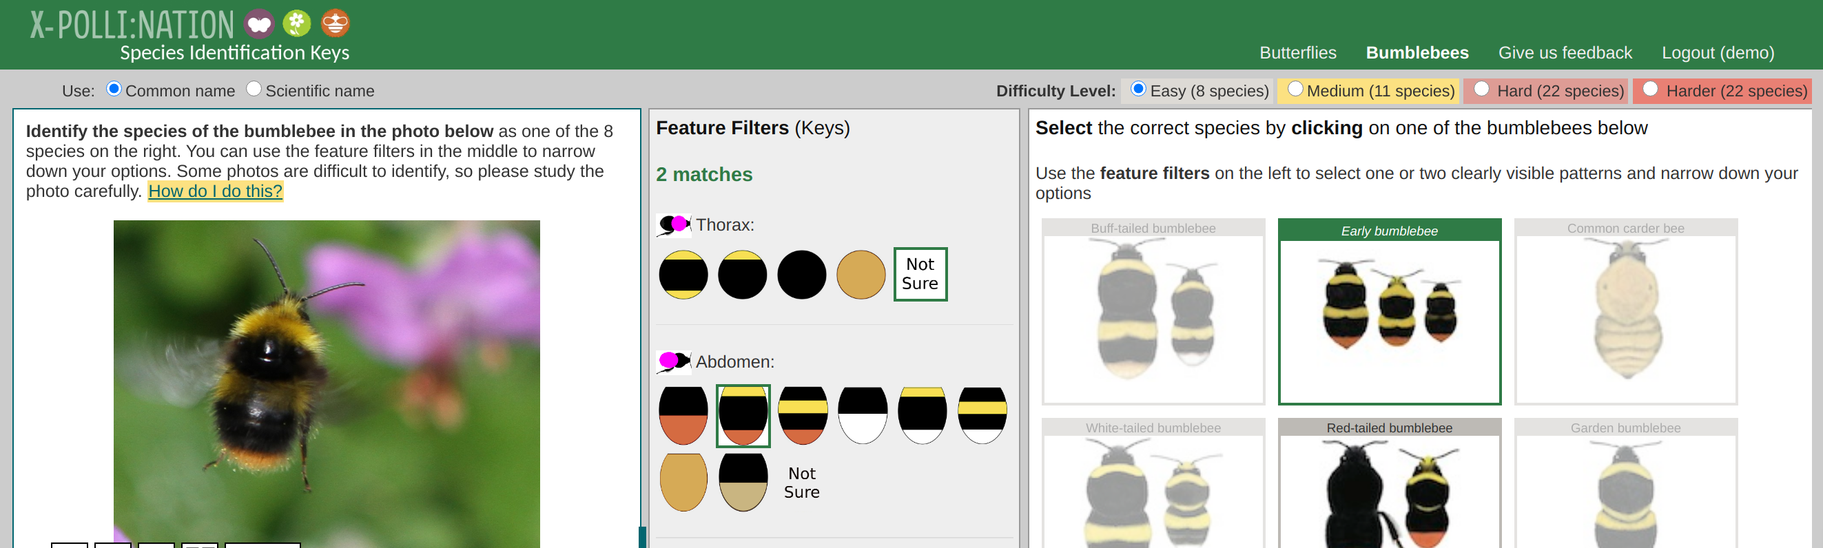Select abdomen with middle yellow band and white tail
Screen dimensions: 1823x548
point(982,416)
